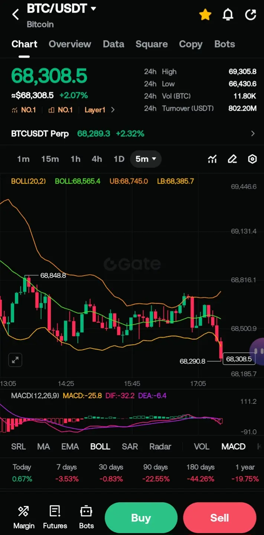The height and width of the screenshot is (535, 264).
Task: Tap the 24h Turnover value 802.20M
Action: (242, 109)
